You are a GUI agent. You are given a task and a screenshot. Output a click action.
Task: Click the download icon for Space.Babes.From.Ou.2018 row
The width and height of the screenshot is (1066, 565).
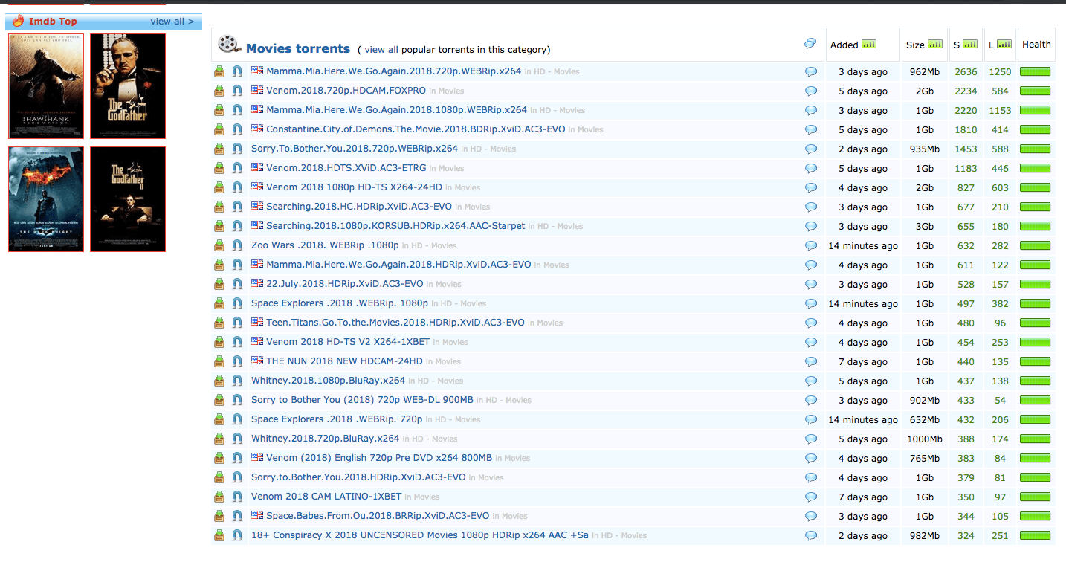click(219, 516)
